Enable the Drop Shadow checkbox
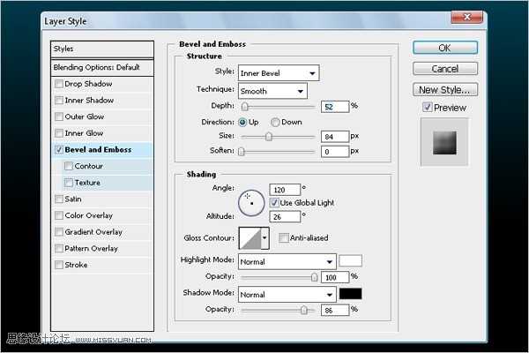This screenshot has width=529, height=353. 59,84
